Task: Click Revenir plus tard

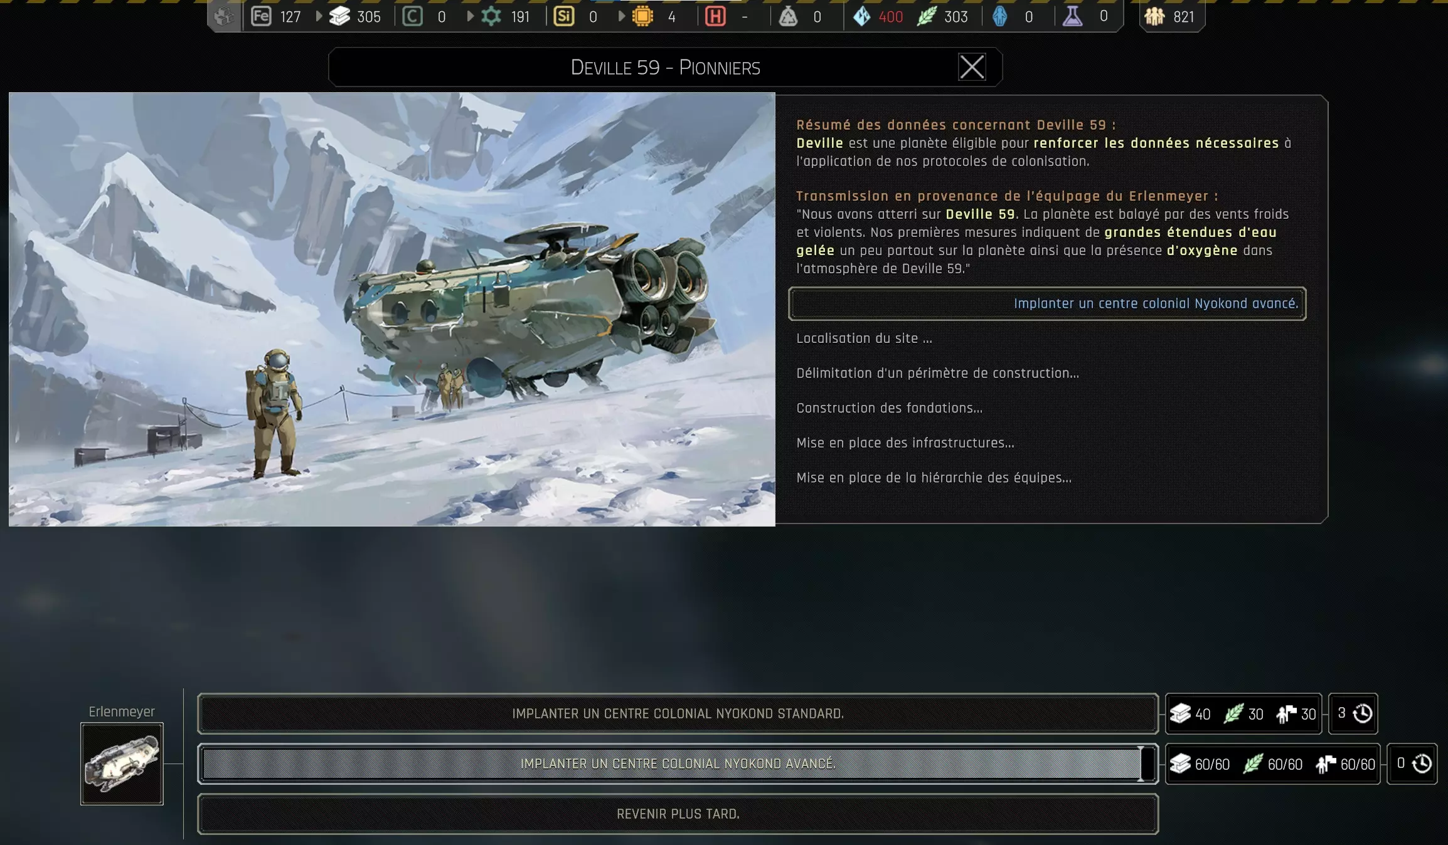Action: point(678,814)
